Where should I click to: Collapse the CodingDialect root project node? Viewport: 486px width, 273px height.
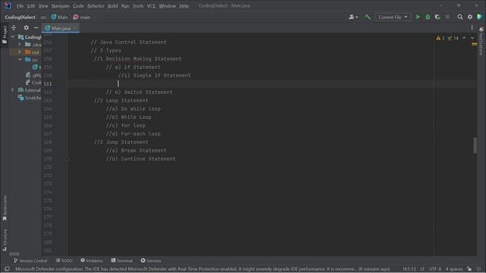(x=13, y=37)
